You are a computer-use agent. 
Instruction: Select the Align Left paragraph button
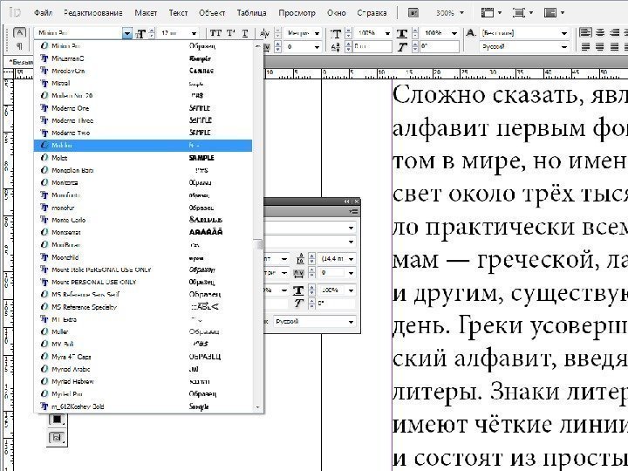585,32
